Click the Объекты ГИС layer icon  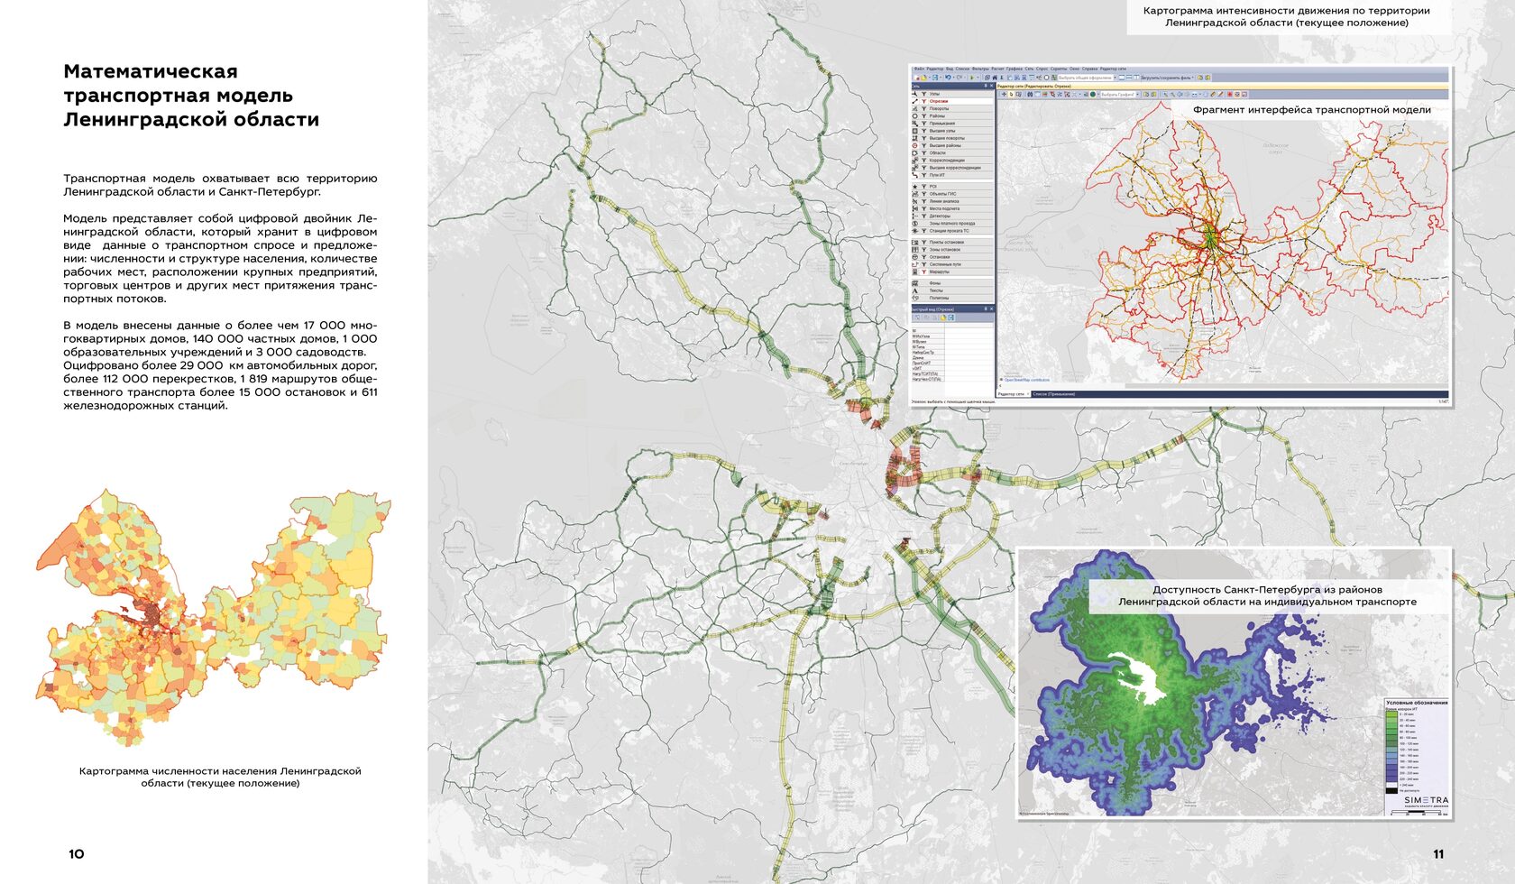point(914,194)
